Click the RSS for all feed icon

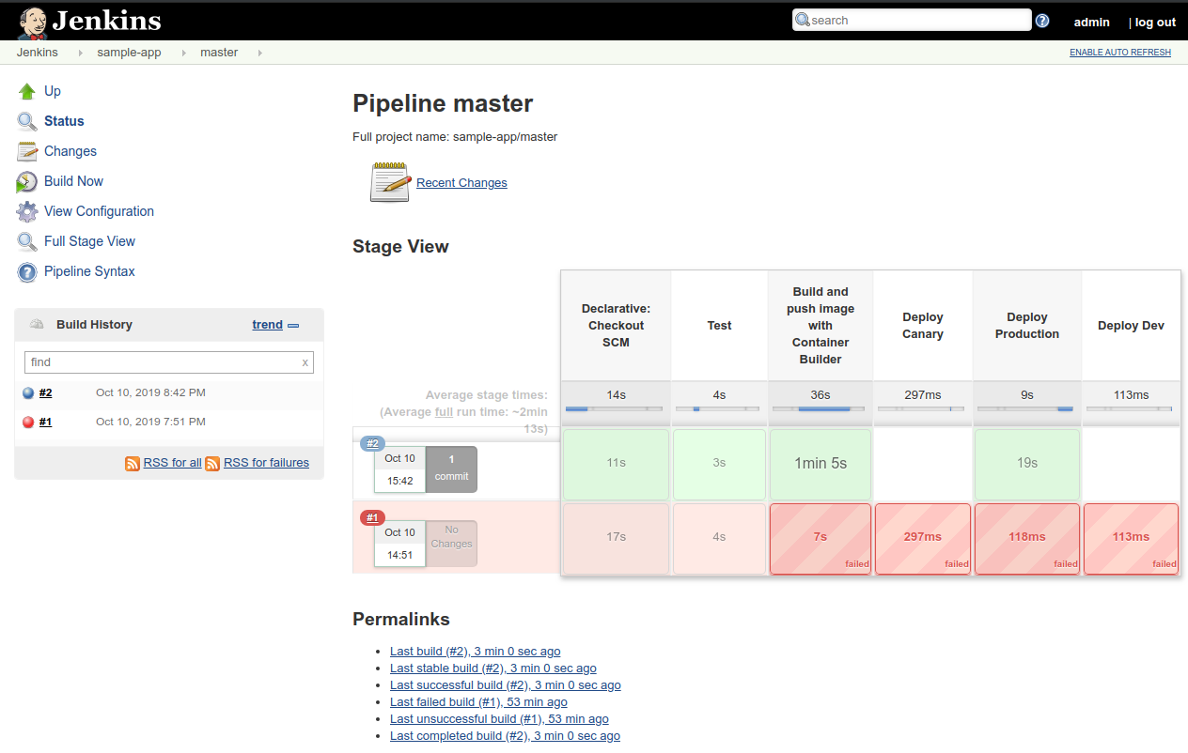tap(133, 463)
